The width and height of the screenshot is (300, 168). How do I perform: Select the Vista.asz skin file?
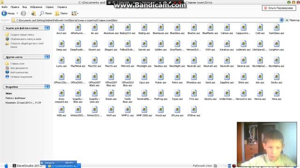[x=277, y=95]
